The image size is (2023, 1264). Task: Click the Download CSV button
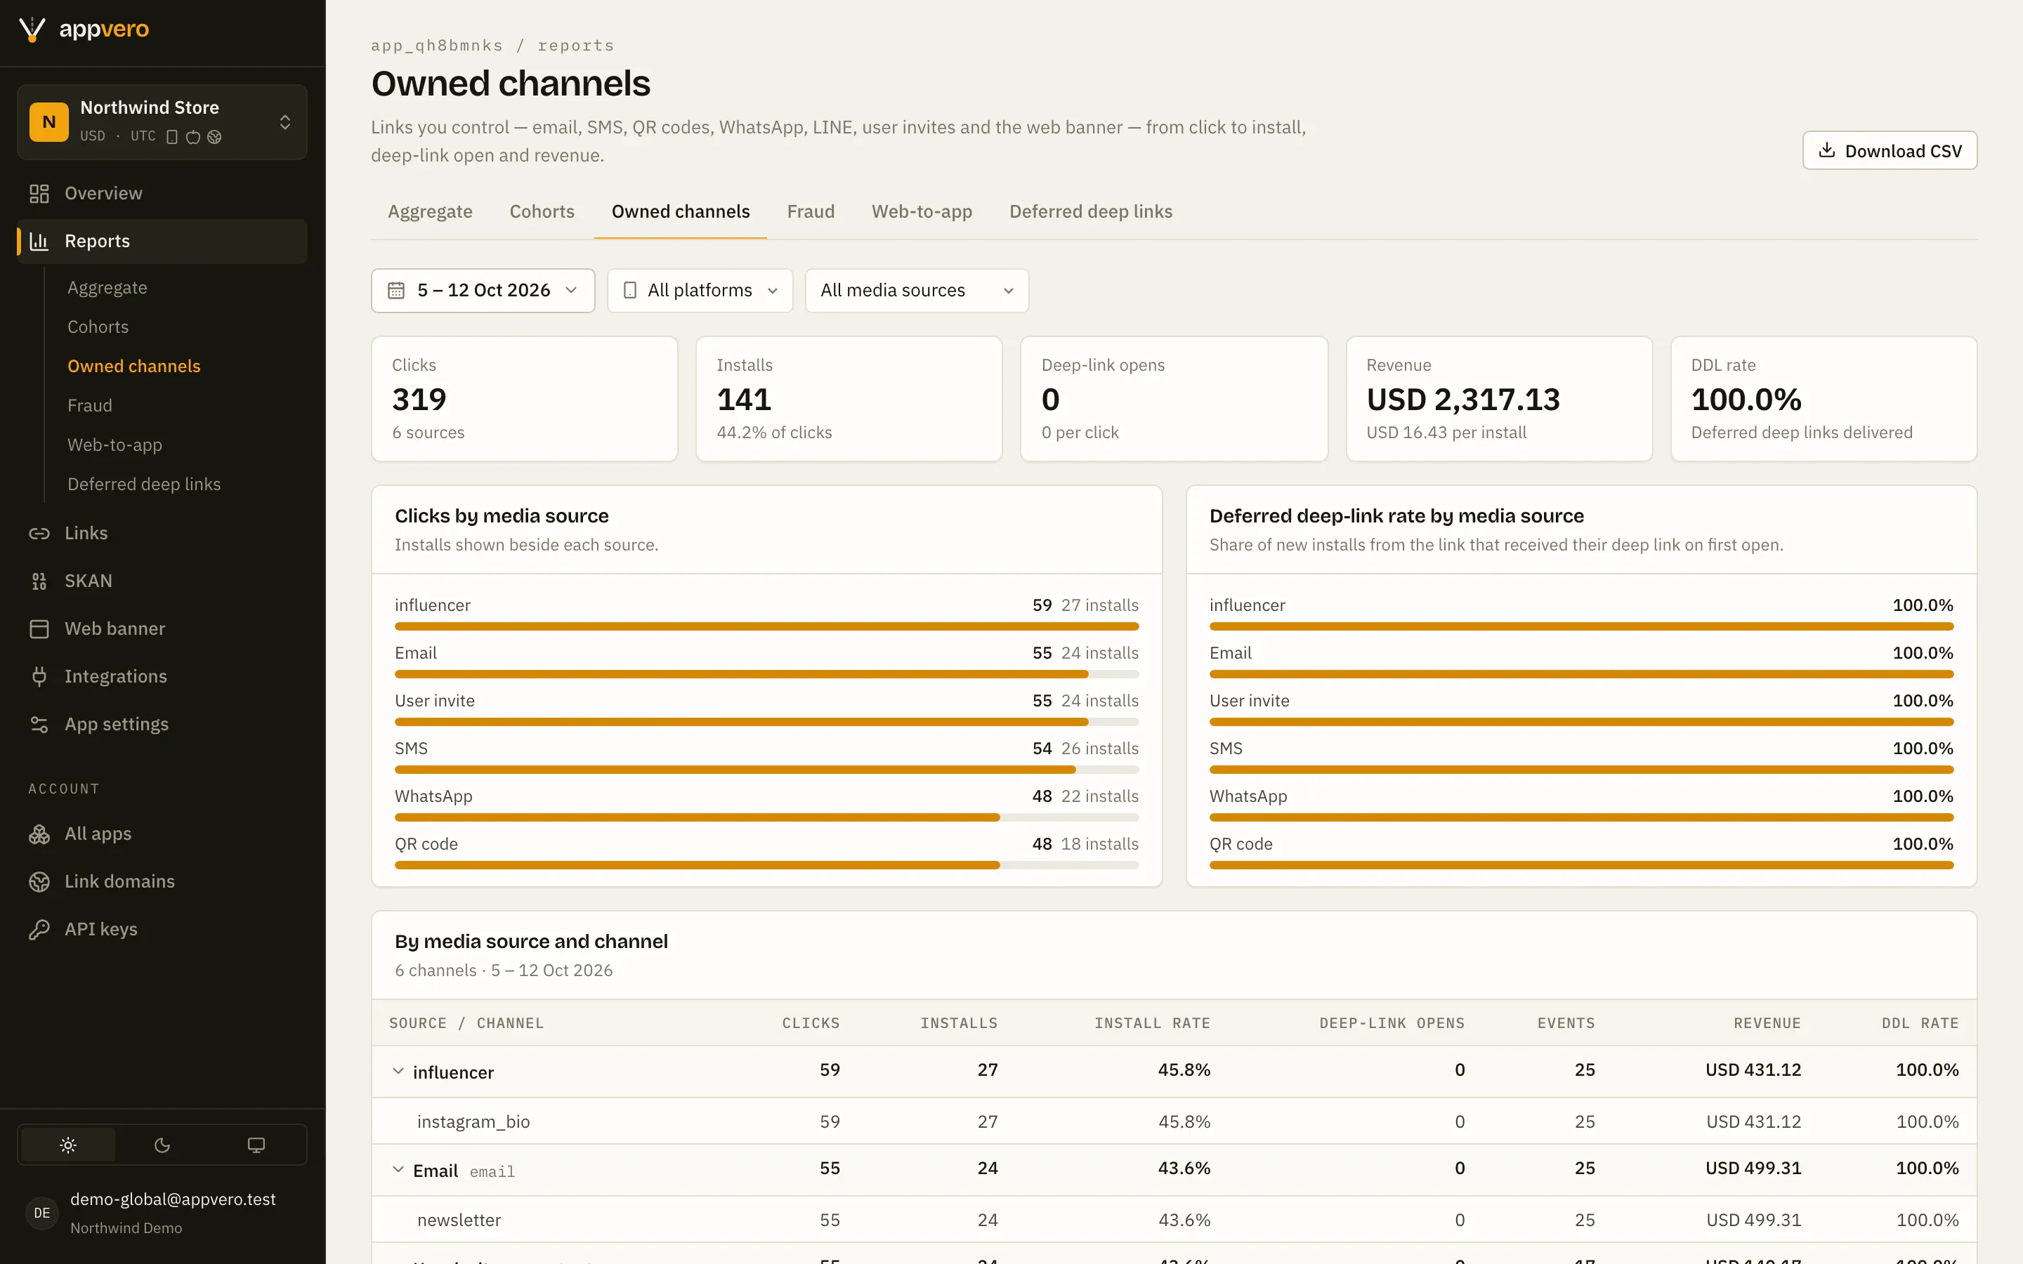point(1890,150)
